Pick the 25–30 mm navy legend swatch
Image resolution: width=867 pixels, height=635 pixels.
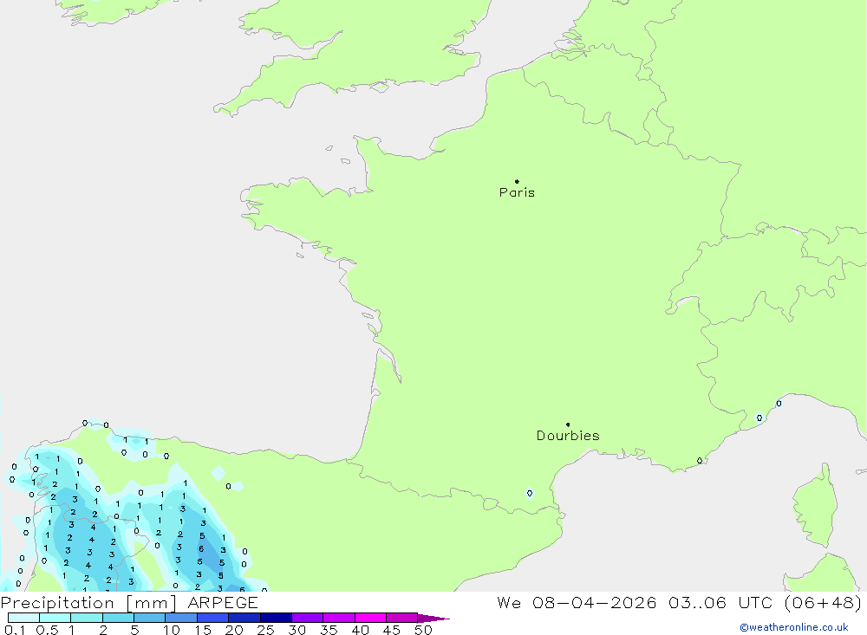(276, 618)
